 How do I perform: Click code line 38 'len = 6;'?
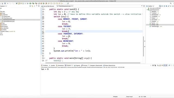[x=66, y=22]
